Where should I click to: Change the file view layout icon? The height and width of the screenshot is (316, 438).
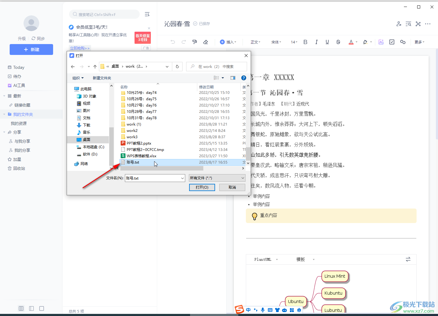coord(216,78)
